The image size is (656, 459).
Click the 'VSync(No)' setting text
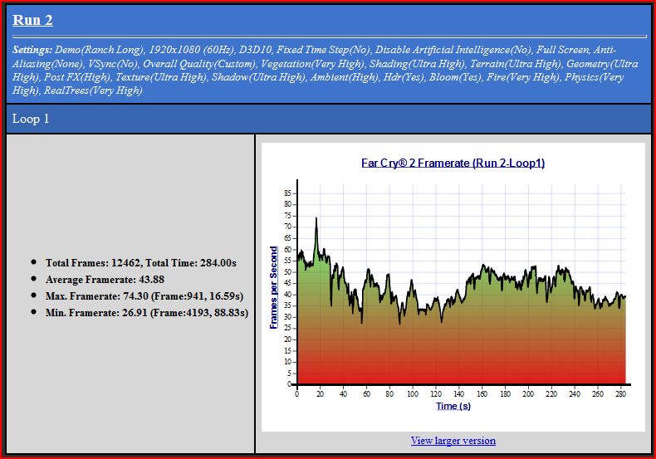click(113, 64)
